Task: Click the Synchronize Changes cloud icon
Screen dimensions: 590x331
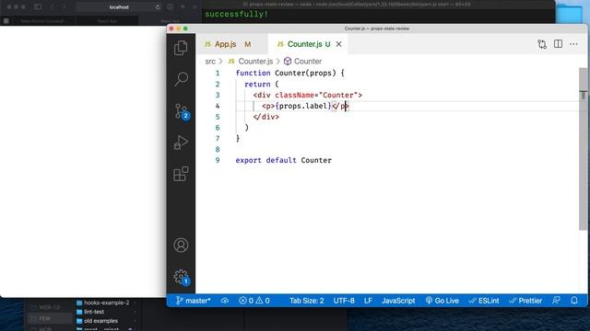Action: [225, 301]
